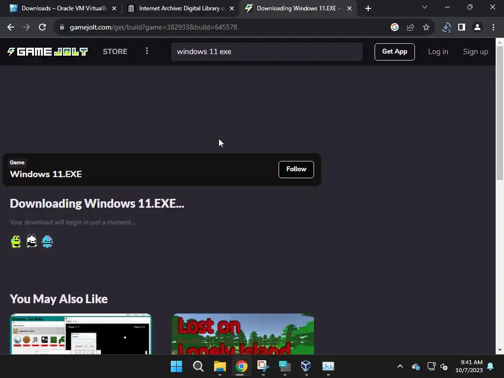Screen dimensions: 504x378
Task: Click the search field containing windows 11 exe
Action: [267, 52]
